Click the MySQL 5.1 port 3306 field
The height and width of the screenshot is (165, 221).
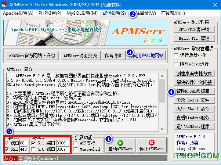pyautogui.click(x=63, y=143)
